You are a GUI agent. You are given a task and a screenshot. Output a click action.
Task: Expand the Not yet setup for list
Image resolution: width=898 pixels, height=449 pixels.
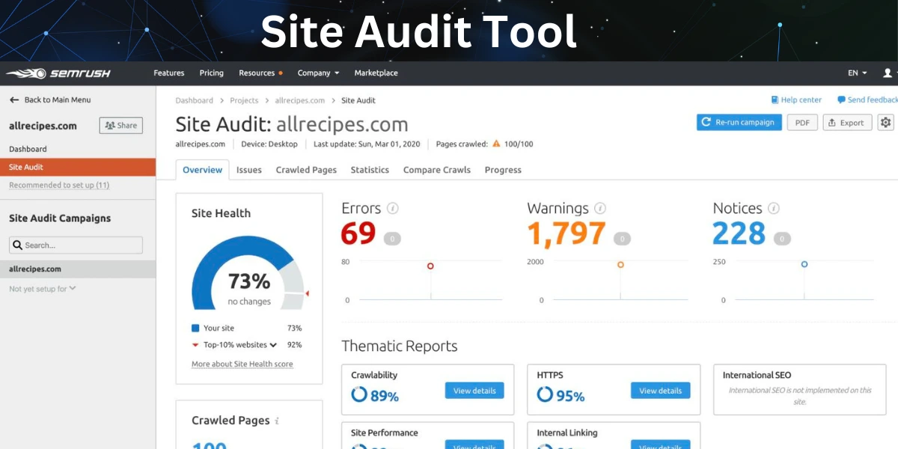coord(43,288)
